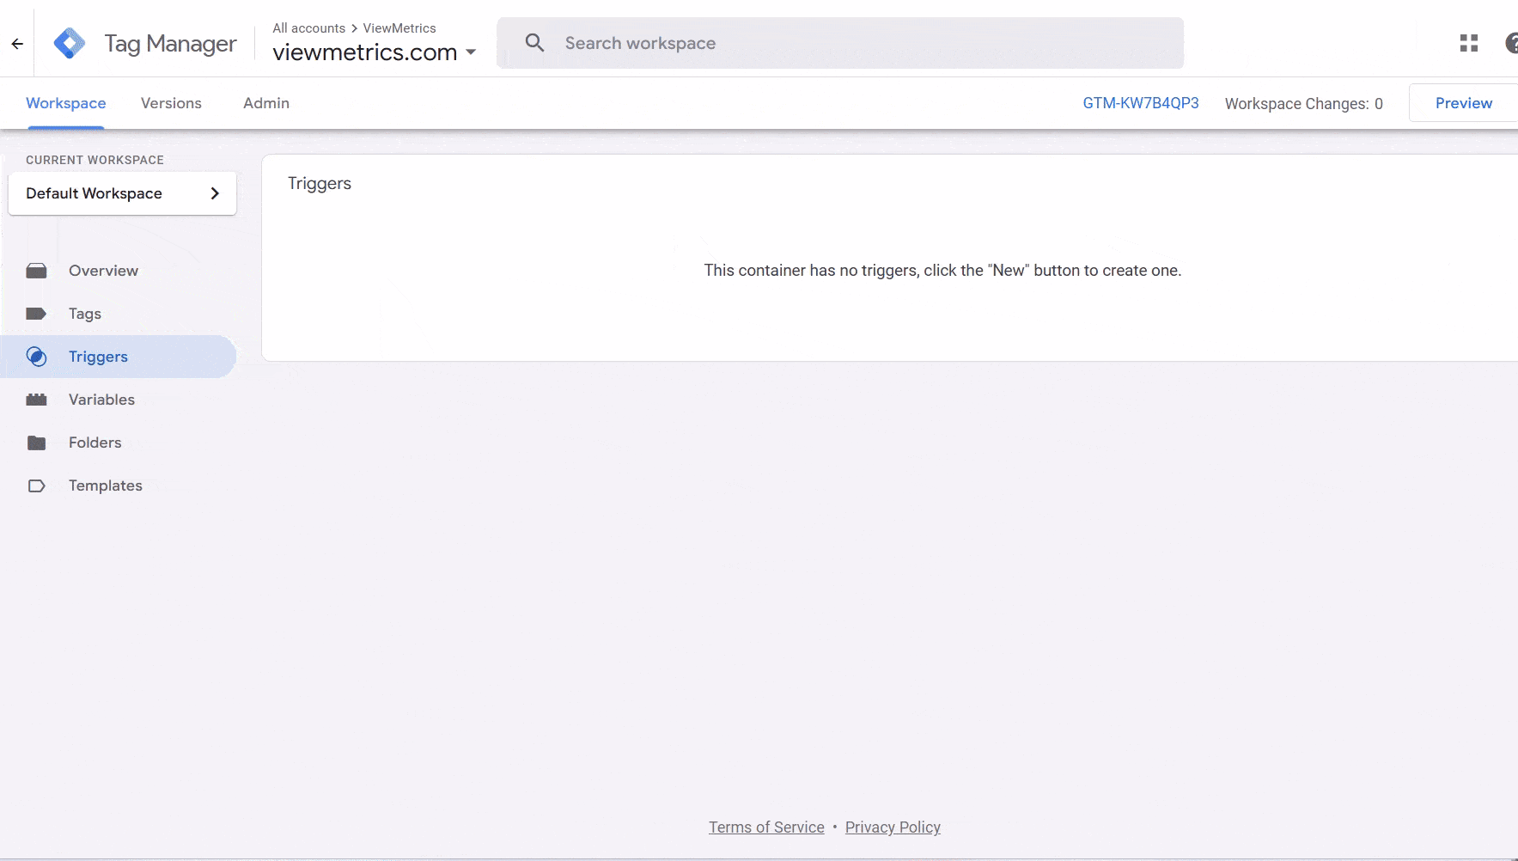The image size is (1518, 861).
Task: Click the Folders icon in the sidebar
Action: tap(36, 443)
